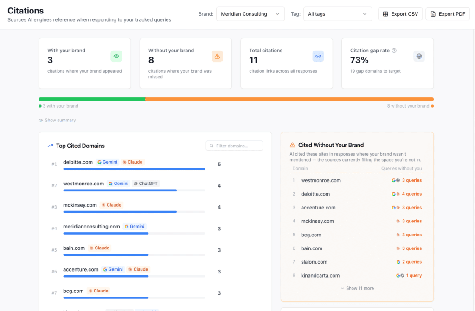Click the Gemini badge on accenture.com row
The image size is (475, 311).
(113, 269)
